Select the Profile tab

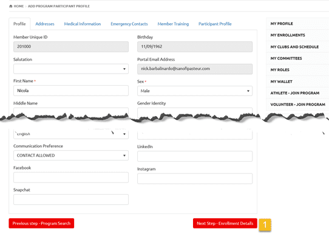(19, 24)
